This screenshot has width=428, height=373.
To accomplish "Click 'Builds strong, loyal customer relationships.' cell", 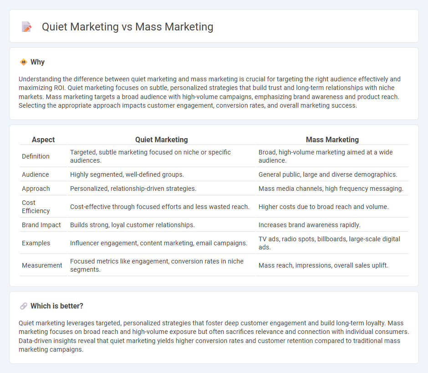I will coord(161,225).
